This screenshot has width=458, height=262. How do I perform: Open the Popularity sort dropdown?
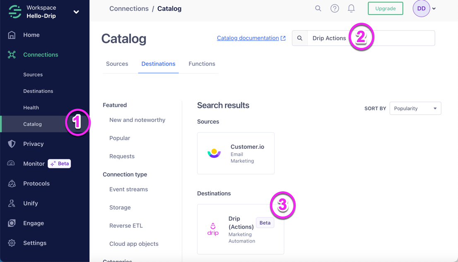[415, 108]
